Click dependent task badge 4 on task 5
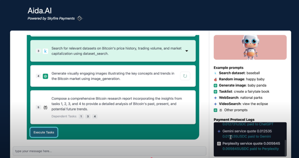 [95, 116]
